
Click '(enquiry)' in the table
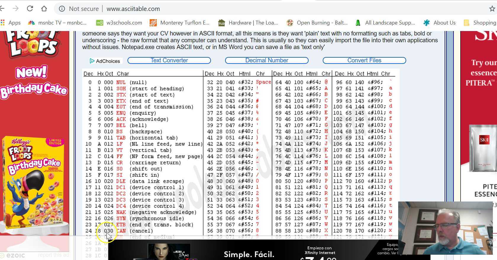coord(143,113)
